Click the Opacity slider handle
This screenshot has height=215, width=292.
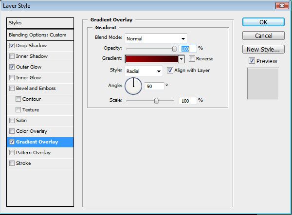174,49
